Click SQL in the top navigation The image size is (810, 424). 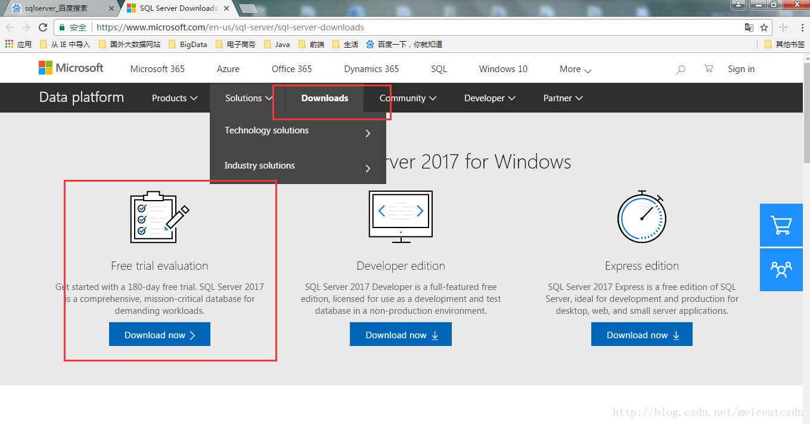click(439, 69)
